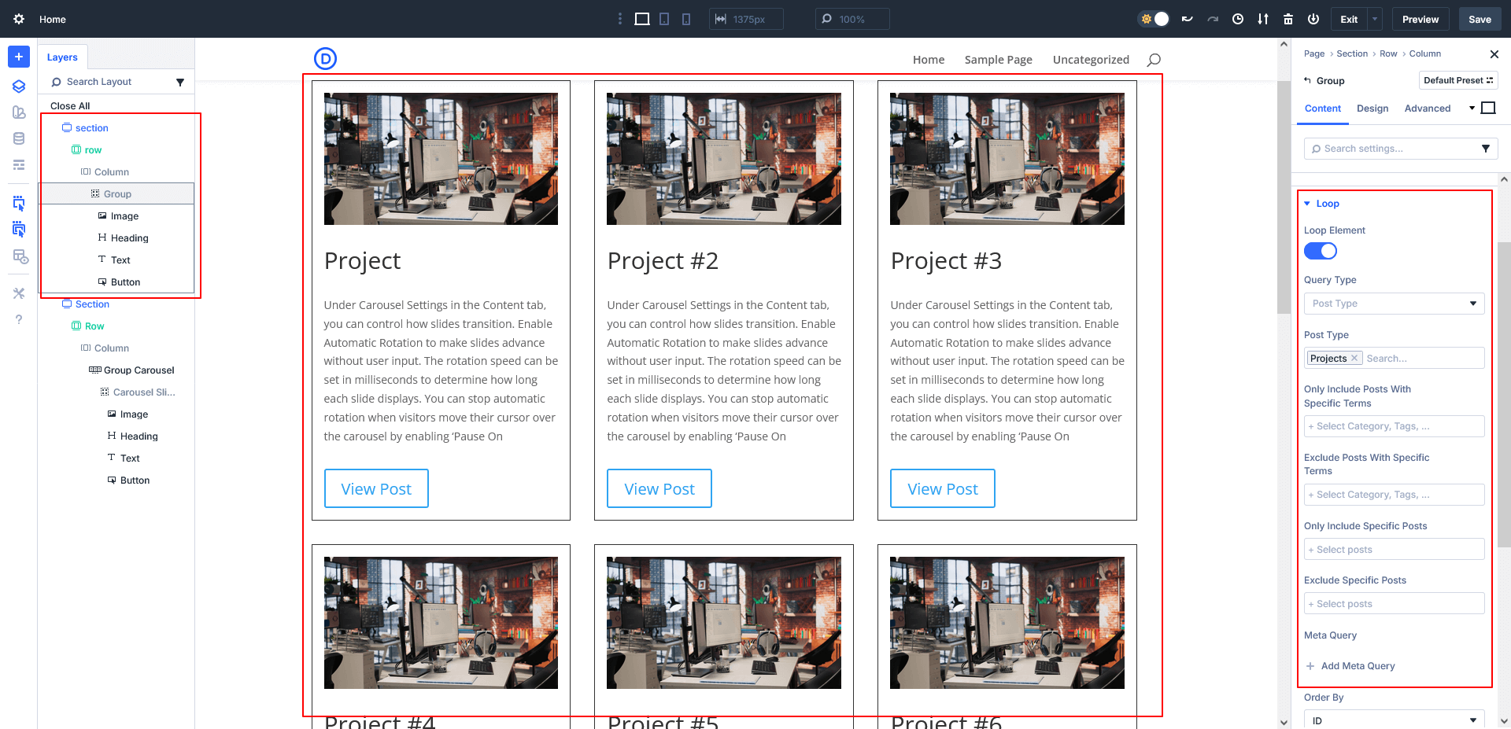Click the wrench tools icon in sidebar

[19, 293]
